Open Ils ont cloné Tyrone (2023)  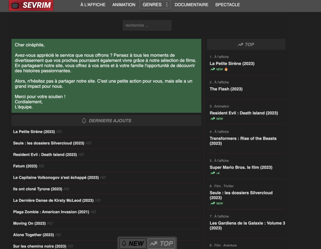tap(38, 189)
